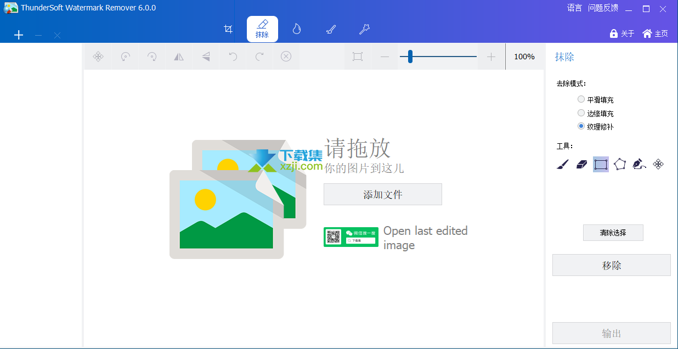The image size is (678, 349).
Task: Select 边缘填充 removal mode
Action: pos(596,114)
